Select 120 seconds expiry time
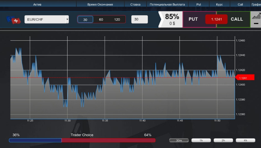261x148 pixels. [x=117, y=19]
